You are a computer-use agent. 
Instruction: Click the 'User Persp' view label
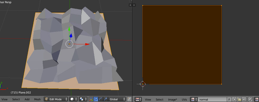[x=6, y=2]
